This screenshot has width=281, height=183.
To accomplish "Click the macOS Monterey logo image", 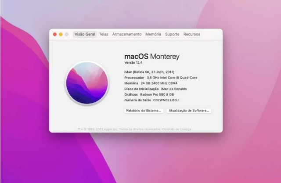I will point(87,83).
